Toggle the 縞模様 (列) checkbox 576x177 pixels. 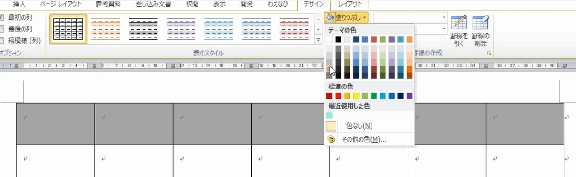(x=2, y=40)
